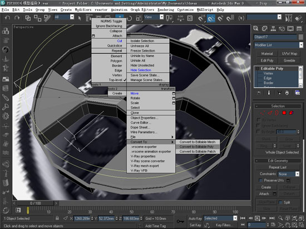Viewport: 306px width, 229px height.
Task: Choose Convert to Editable Patch
Action: click(198, 151)
